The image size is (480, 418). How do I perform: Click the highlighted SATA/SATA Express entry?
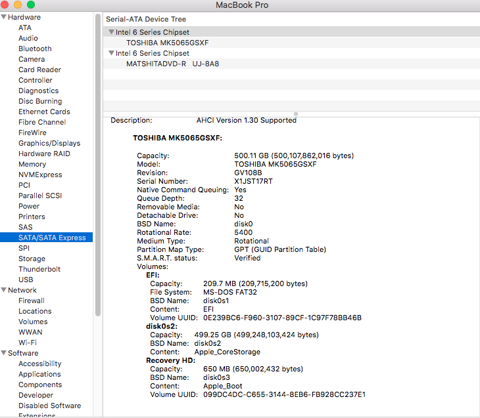click(x=46, y=238)
